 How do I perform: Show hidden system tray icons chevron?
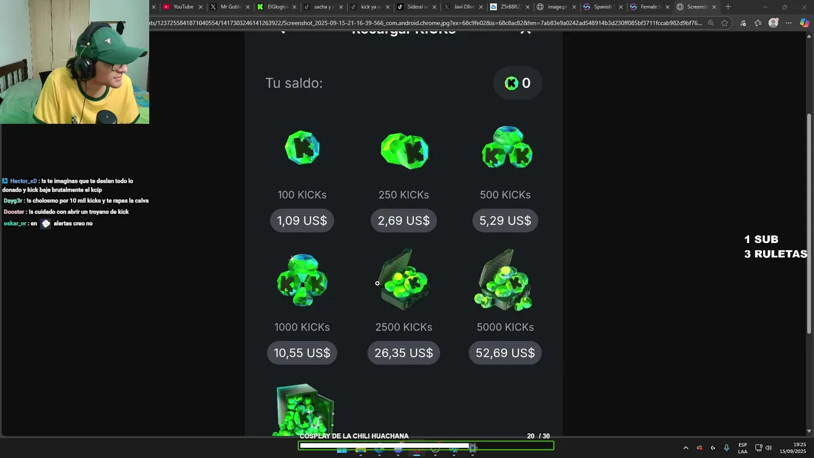(x=686, y=448)
